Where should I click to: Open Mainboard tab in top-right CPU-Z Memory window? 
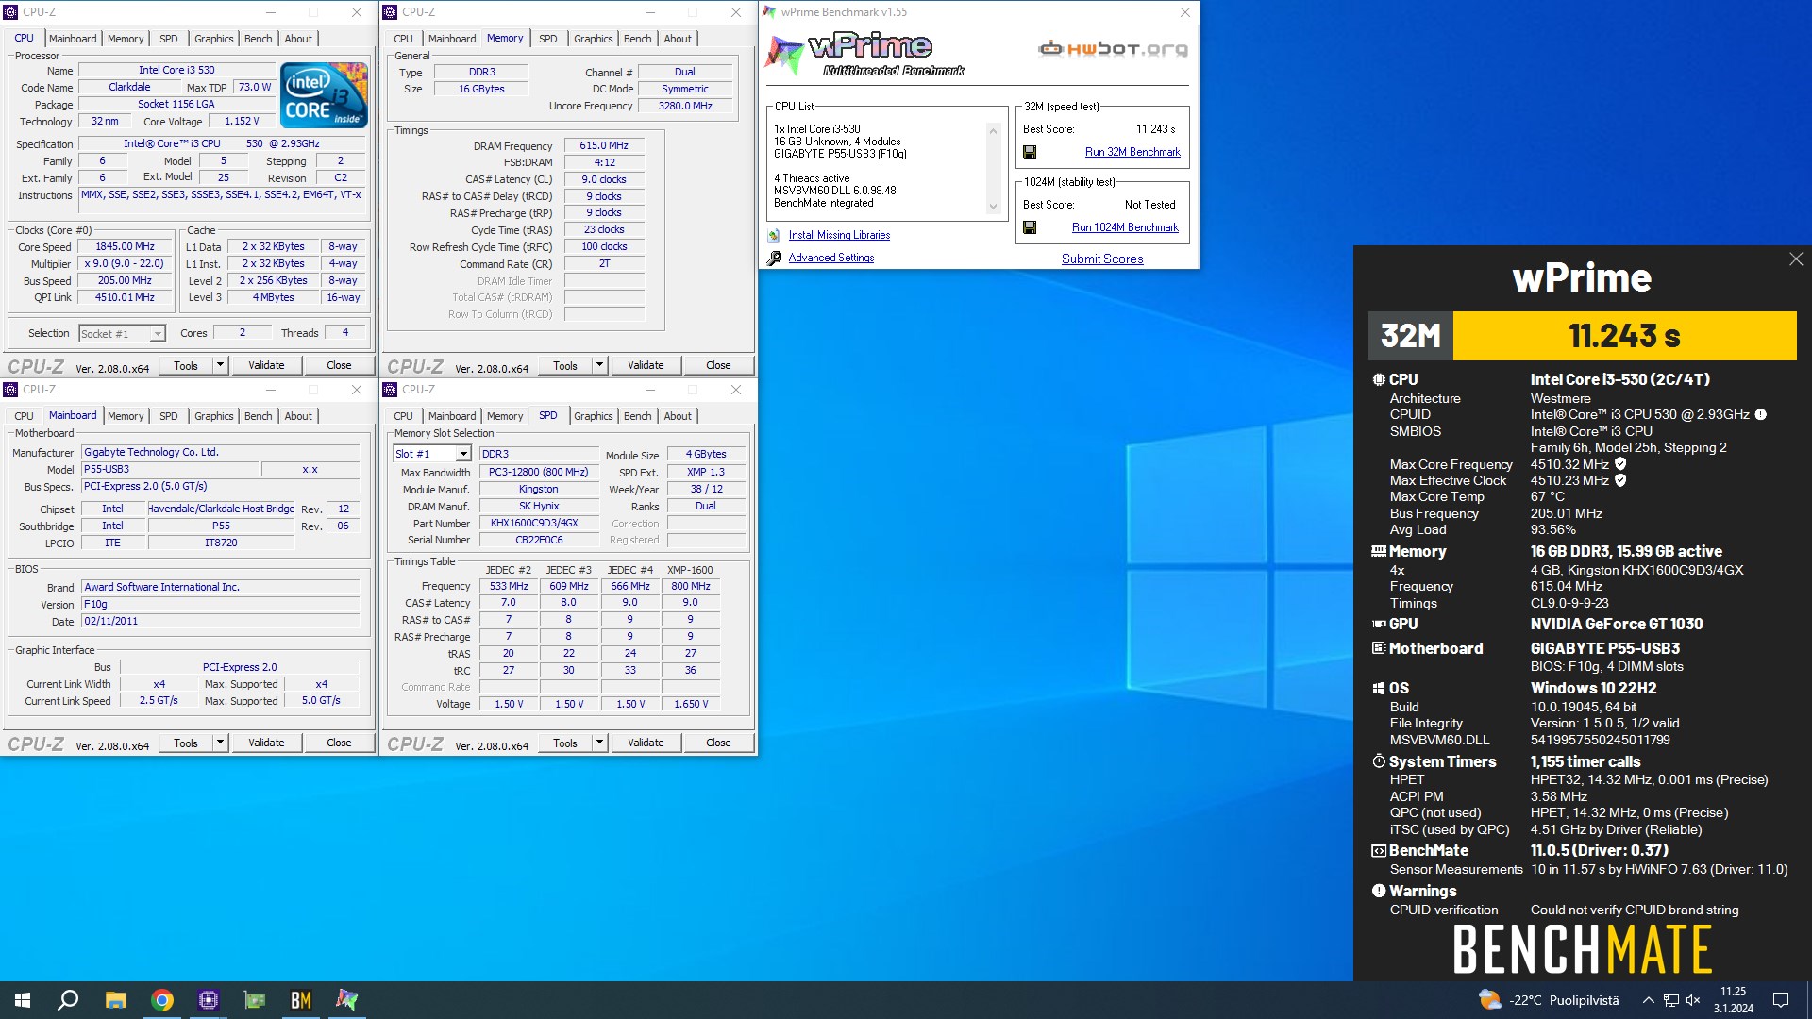click(452, 39)
